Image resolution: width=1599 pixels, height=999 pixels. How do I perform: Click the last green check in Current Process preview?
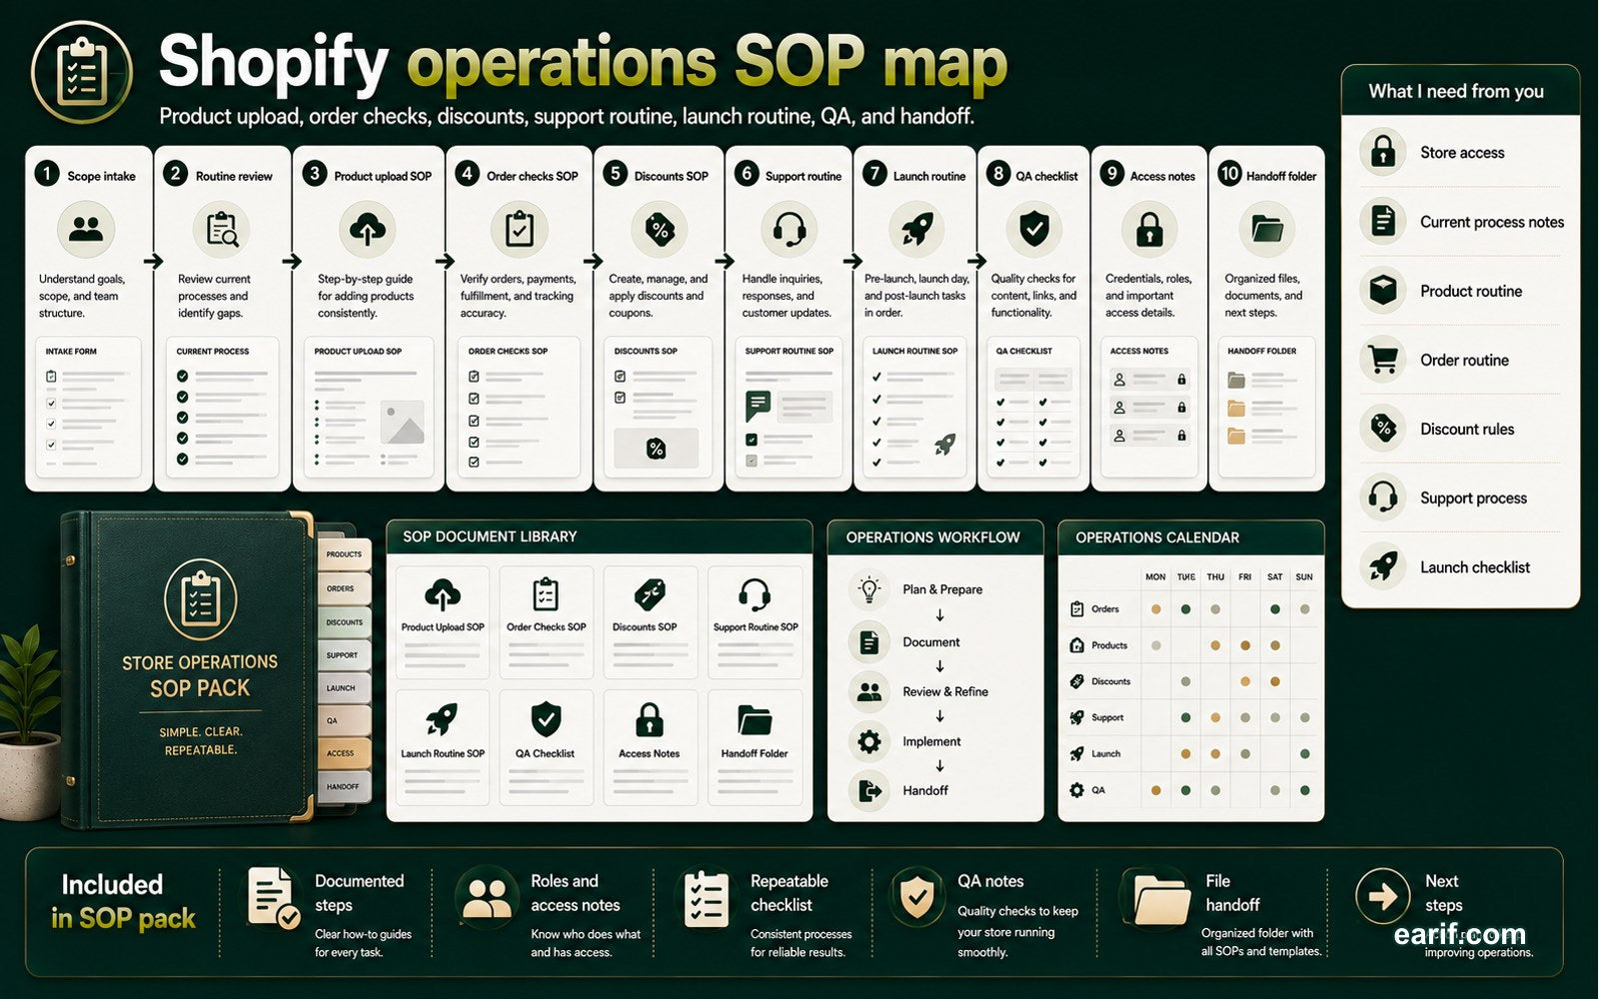click(x=182, y=460)
